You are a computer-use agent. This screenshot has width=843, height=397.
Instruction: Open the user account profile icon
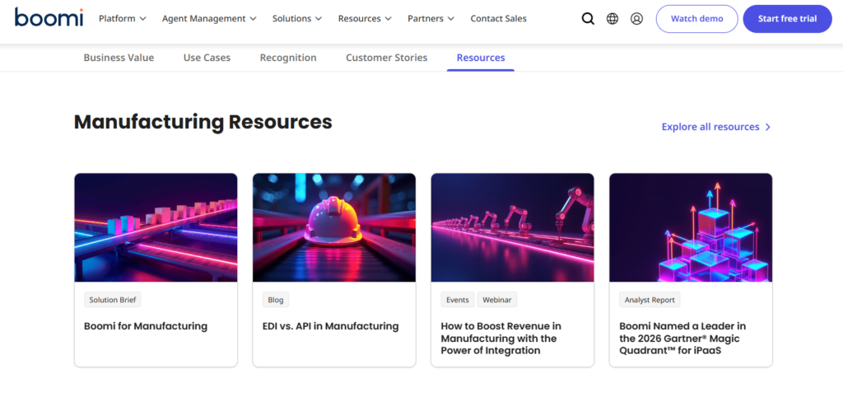636,19
